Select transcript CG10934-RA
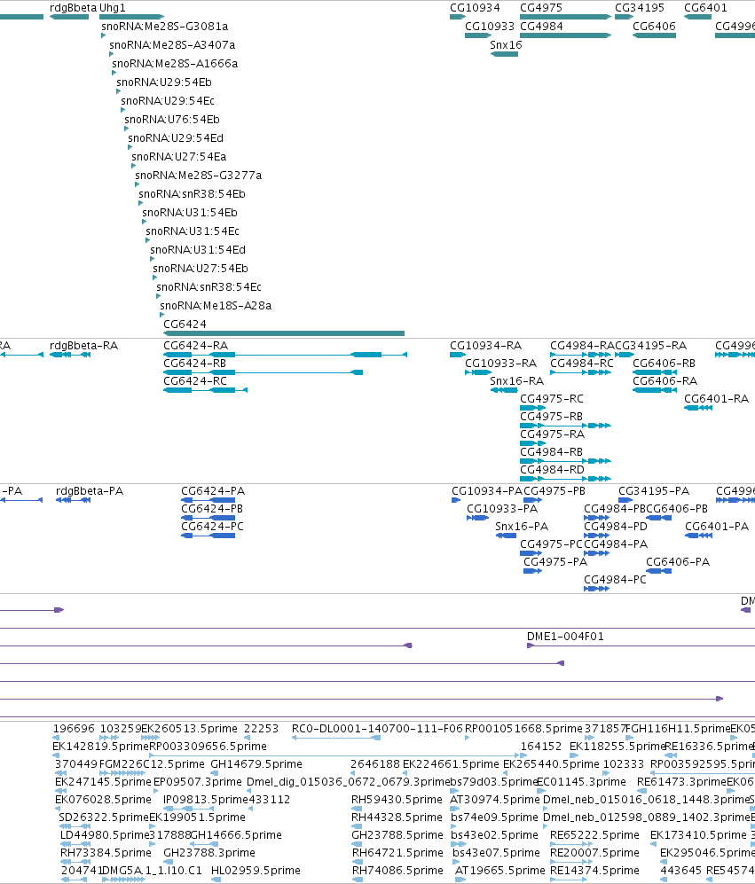 (458, 355)
